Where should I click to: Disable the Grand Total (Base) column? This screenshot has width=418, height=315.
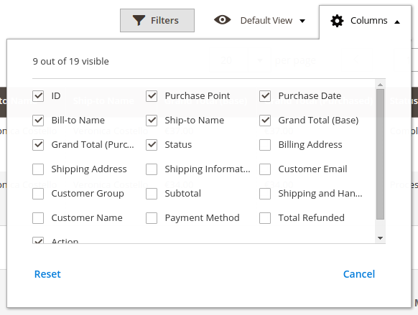pyautogui.click(x=265, y=121)
